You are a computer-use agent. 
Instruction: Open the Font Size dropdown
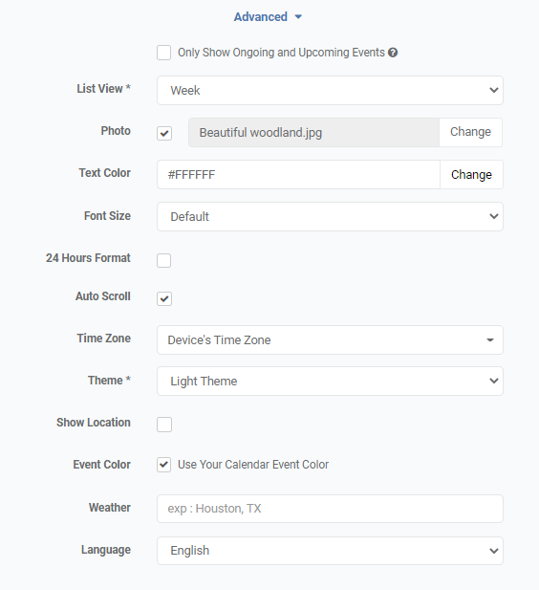pyautogui.click(x=330, y=217)
